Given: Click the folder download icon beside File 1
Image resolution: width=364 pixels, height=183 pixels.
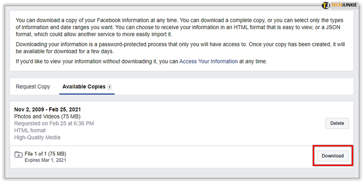Looking at the screenshot, I should (x=18, y=155).
